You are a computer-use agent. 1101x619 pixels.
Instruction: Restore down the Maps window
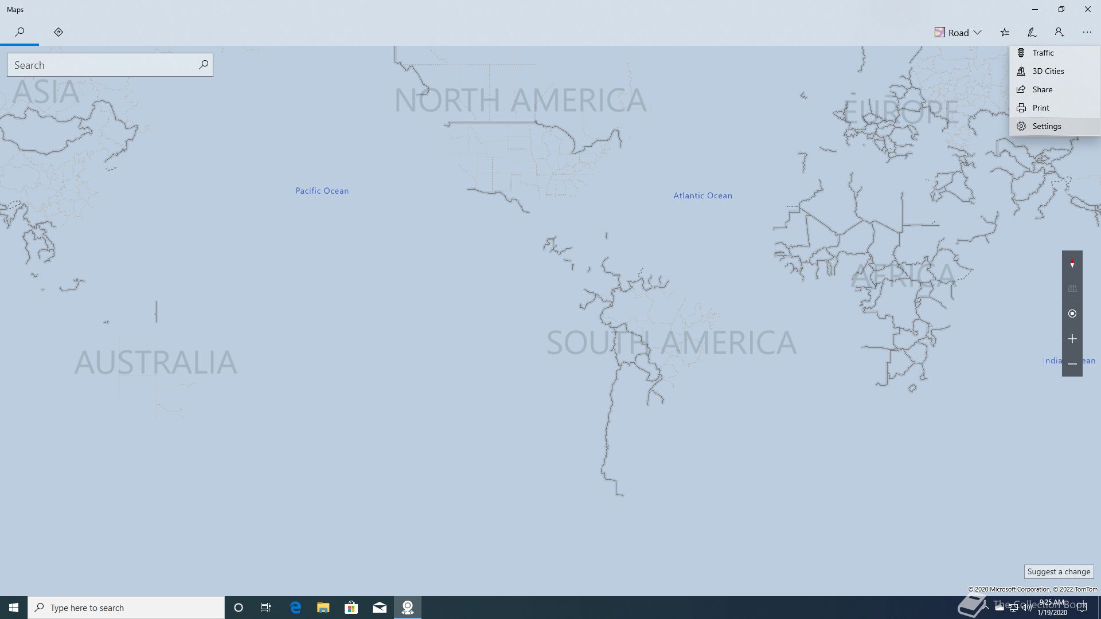tap(1061, 9)
